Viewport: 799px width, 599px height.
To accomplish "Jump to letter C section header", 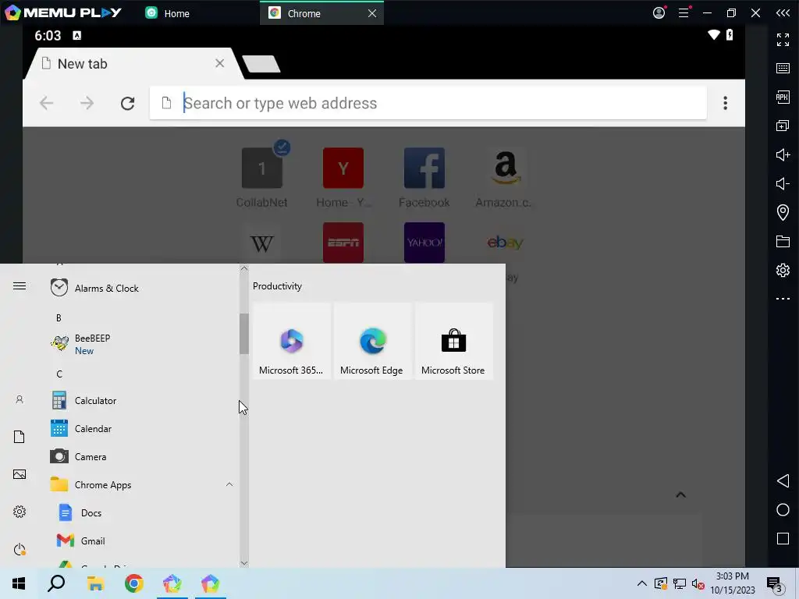I will [59, 374].
